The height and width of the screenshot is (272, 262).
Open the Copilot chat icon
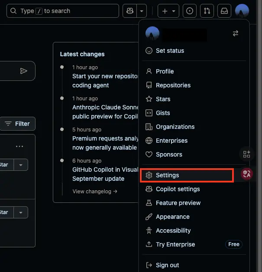(x=130, y=11)
